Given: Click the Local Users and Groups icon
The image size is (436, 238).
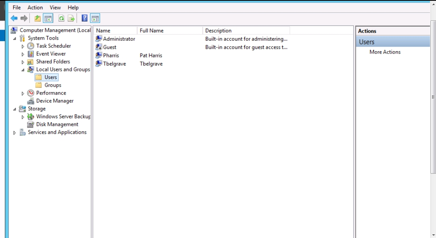Looking at the screenshot, I should (x=30, y=69).
